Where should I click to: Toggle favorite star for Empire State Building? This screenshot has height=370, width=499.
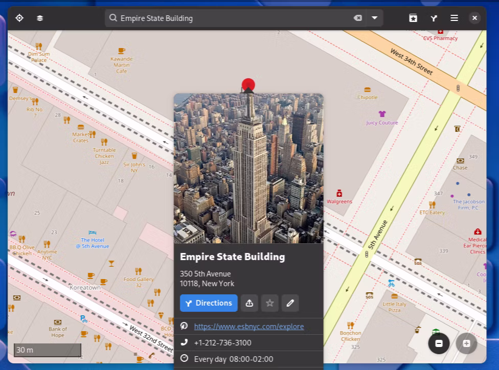click(270, 303)
